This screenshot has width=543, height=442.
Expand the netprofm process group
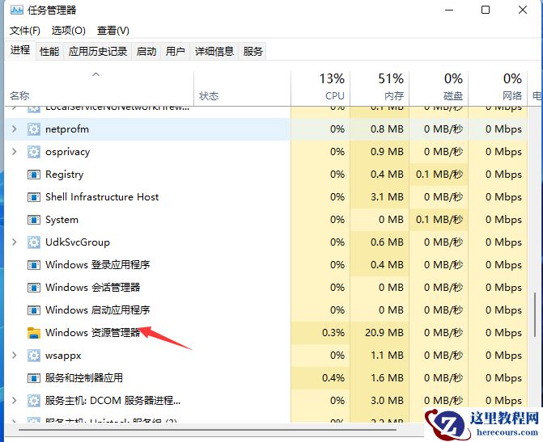(x=15, y=129)
